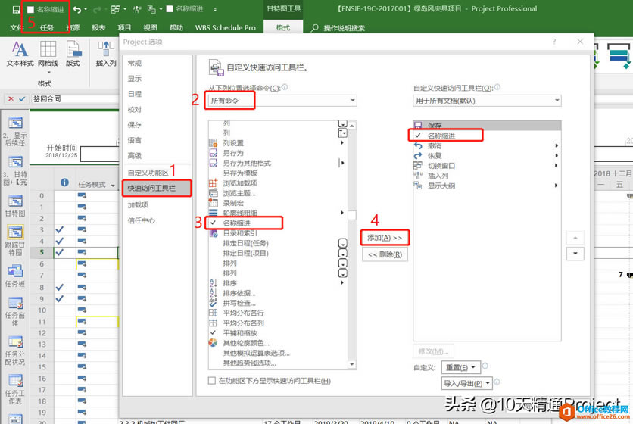633x424 pixels.
Task: Expand 任务模式 column header dropdown
Action: 113,185
